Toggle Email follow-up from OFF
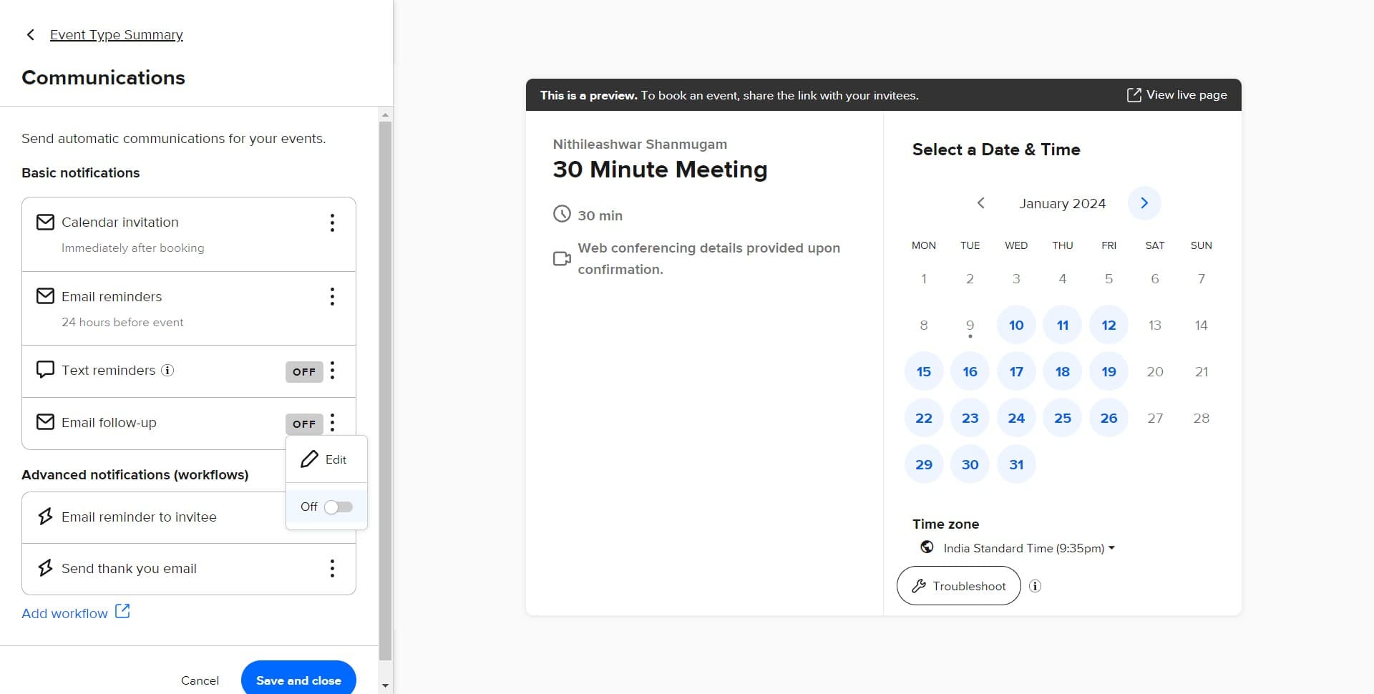The height and width of the screenshot is (694, 1374). click(x=304, y=424)
